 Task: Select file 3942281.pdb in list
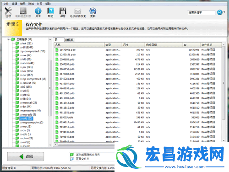[138, 79]
